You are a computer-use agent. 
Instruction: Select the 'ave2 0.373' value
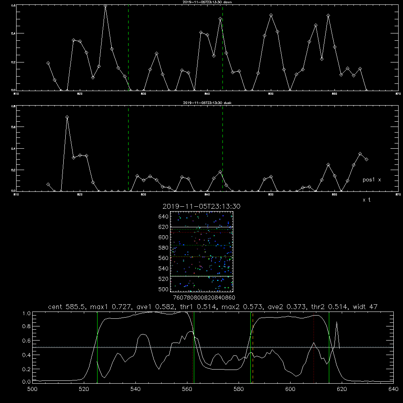point(287,307)
